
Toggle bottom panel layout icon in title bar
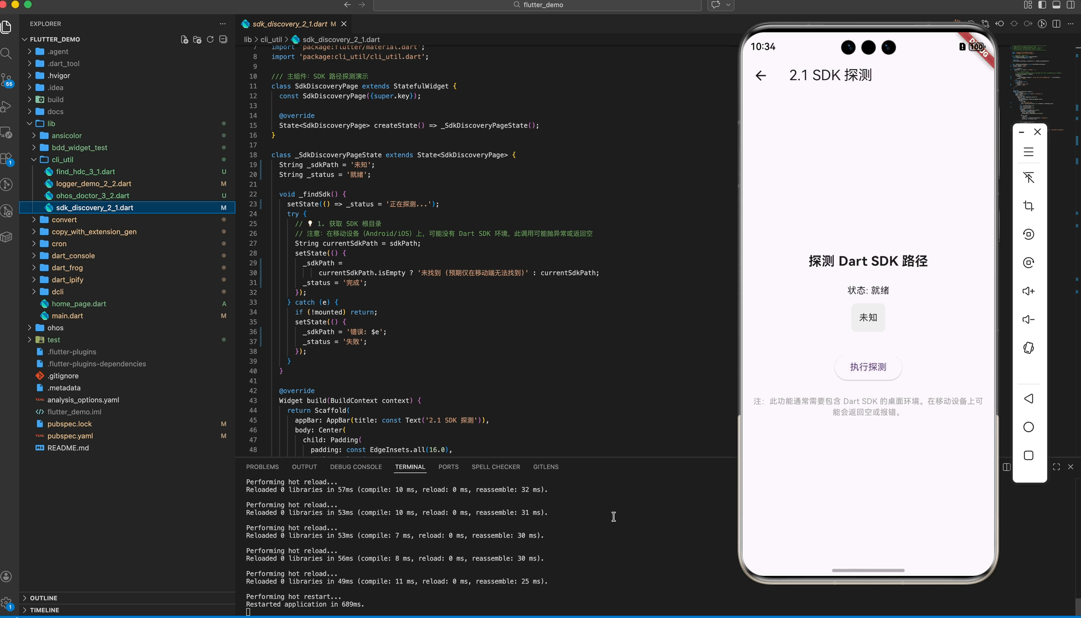pyautogui.click(x=1056, y=5)
